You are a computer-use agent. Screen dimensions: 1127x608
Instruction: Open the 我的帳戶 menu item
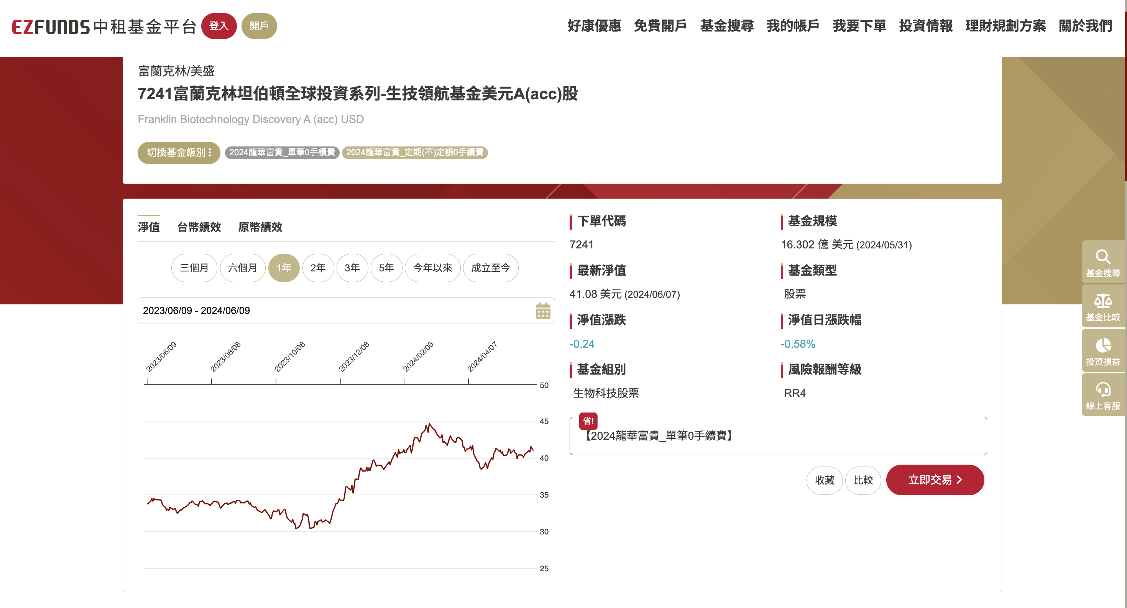[x=793, y=26]
